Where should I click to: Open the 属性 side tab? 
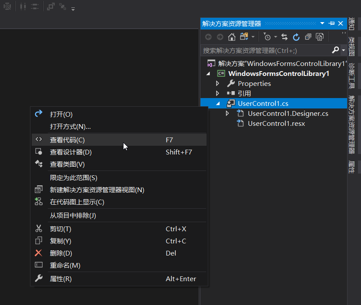pos(351,167)
